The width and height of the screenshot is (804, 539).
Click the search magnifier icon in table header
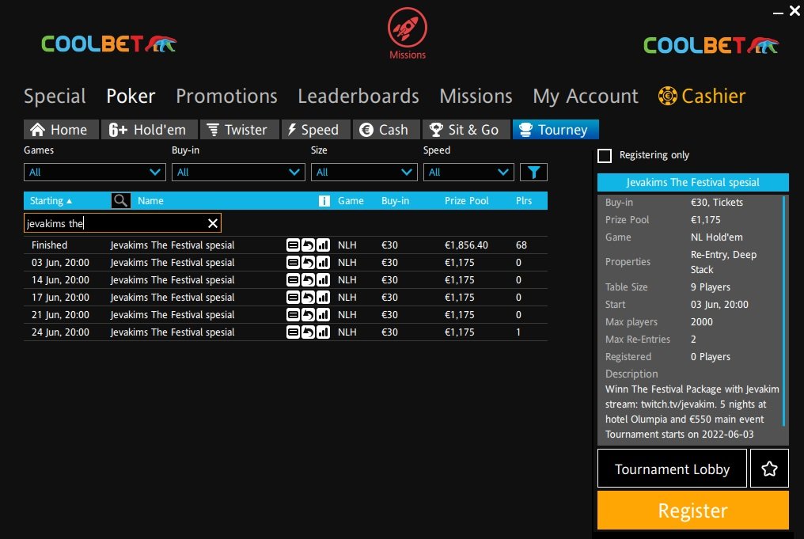(x=120, y=200)
